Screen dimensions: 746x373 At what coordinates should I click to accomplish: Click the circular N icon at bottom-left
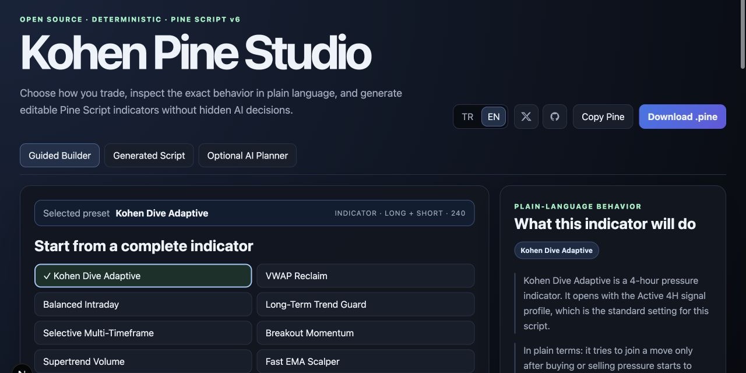click(22, 370)
